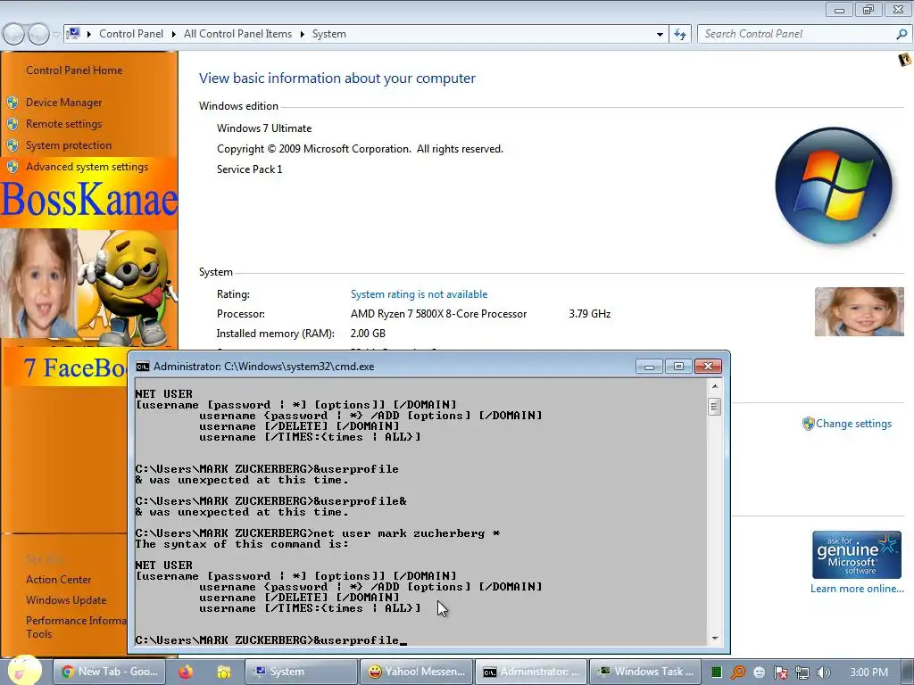The image size is (914, 685).
Task: Expand arrow before Control Panel breadcrumb
Action: coord(88,35)
